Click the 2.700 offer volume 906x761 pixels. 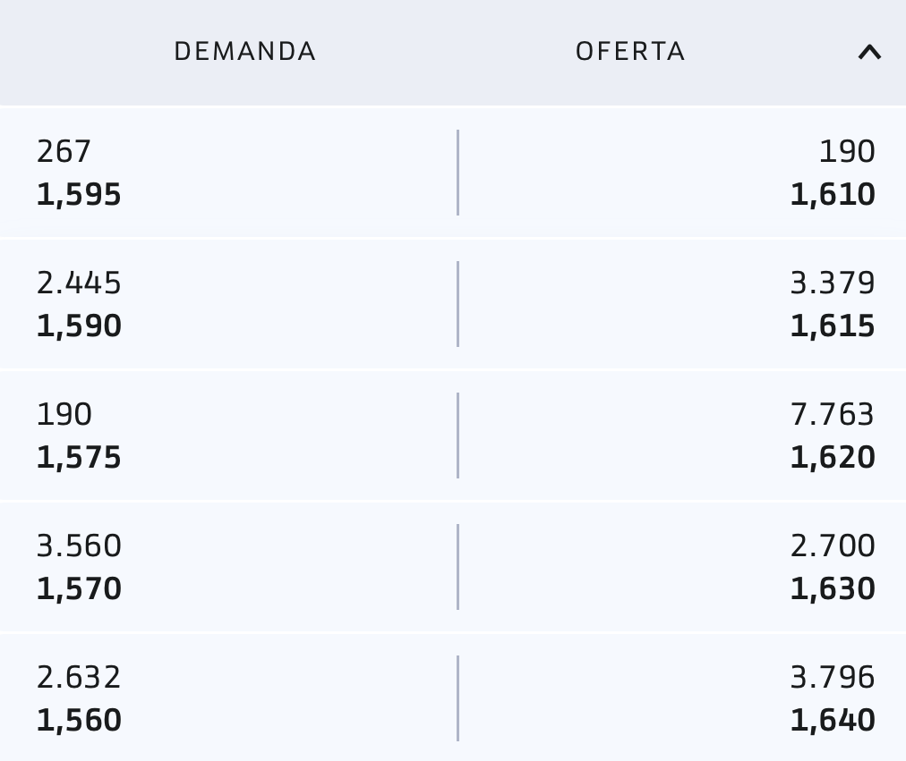click(x=833, y=546)
